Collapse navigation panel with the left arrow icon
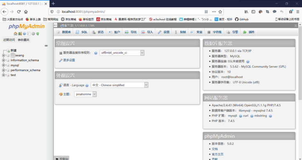Viewport: 302px width, 160px height. [x=55, y=26]
